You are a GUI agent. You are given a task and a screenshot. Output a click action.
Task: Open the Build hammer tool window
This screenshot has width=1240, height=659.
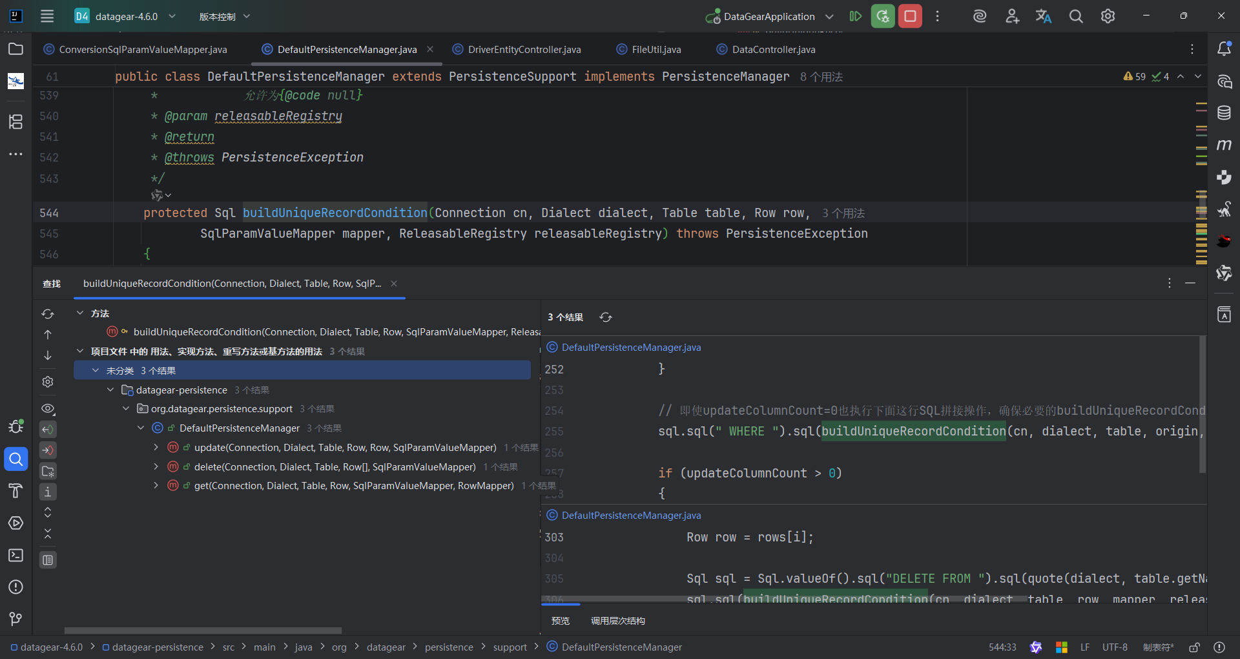point(15,491)
